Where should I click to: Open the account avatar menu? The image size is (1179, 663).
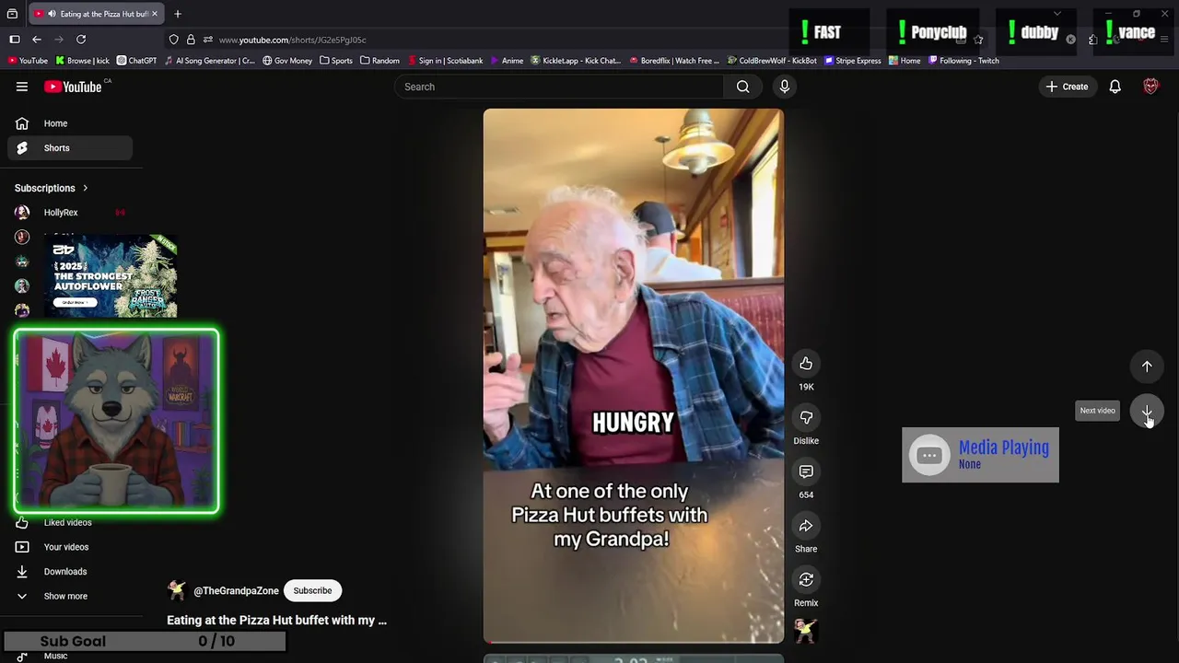coord(1150,87)
